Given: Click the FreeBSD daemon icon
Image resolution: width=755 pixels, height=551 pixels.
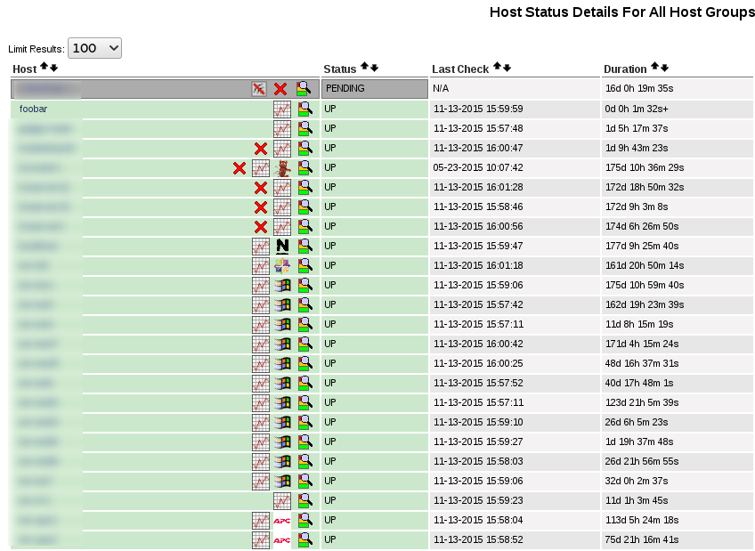Looking at the screenshot, I should (282, 167).
